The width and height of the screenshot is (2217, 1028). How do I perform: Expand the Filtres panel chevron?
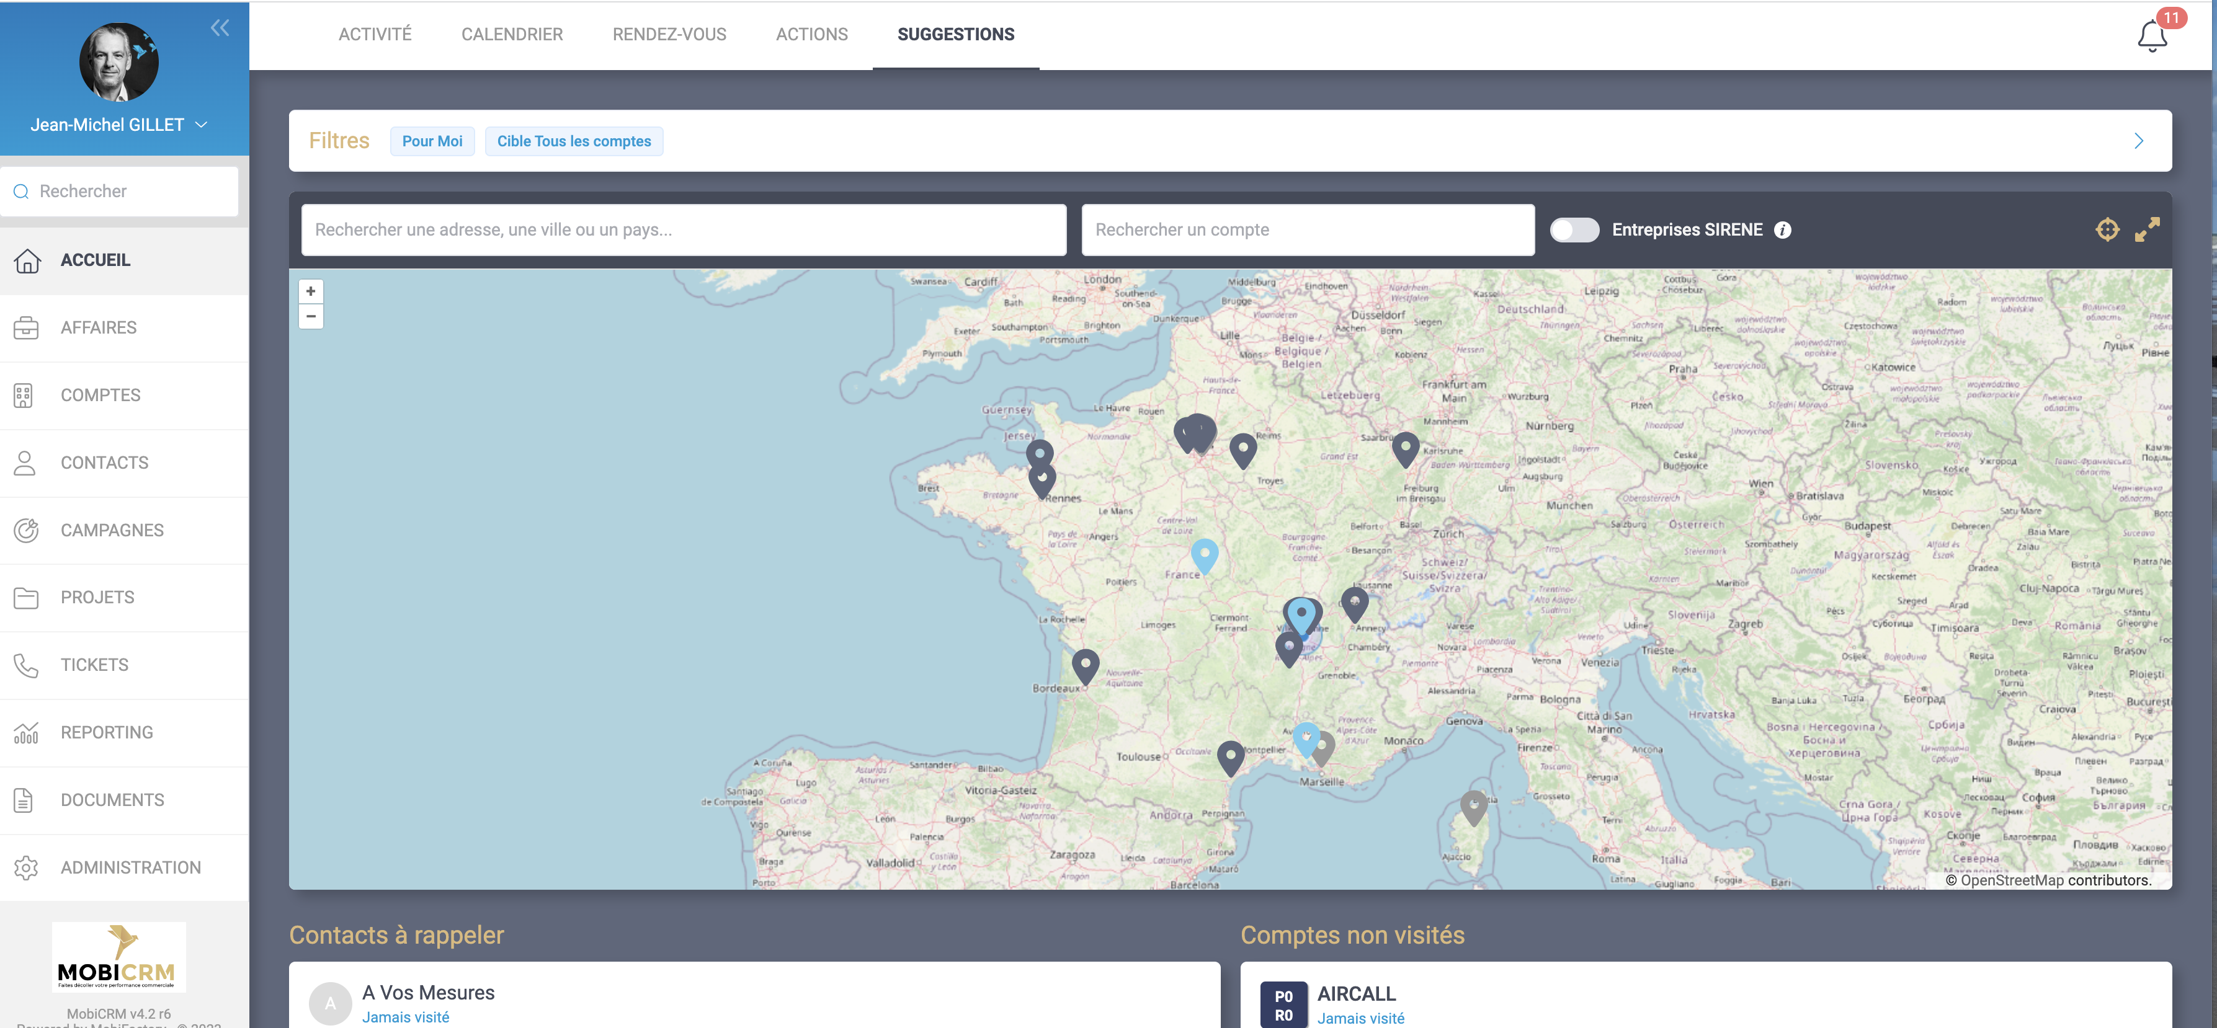coord(2139,141)
